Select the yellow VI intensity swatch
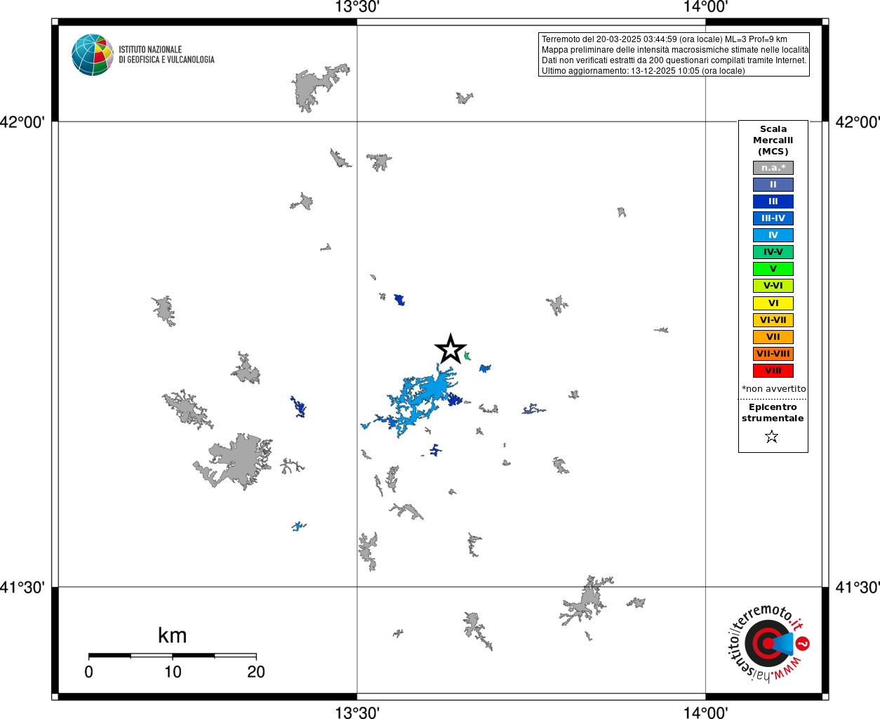 click(773, 303)
